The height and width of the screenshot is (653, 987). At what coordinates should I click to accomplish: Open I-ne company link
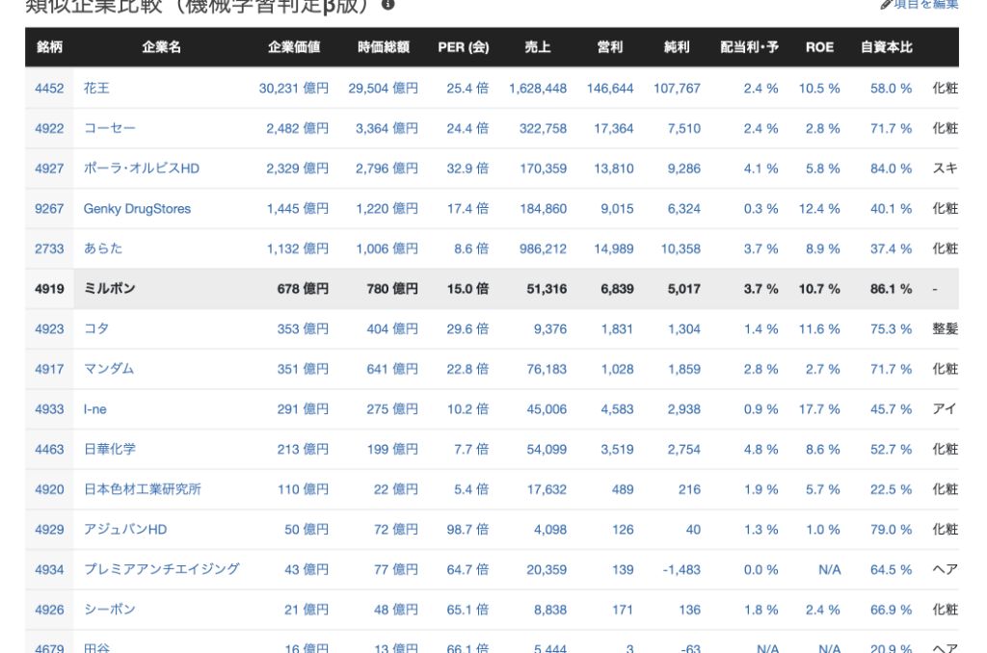[x=95, y=409]
